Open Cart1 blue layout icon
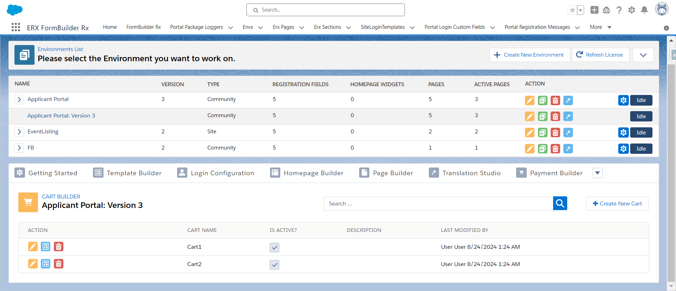Screen dimensions: 676x291 (x=46, y=247)
